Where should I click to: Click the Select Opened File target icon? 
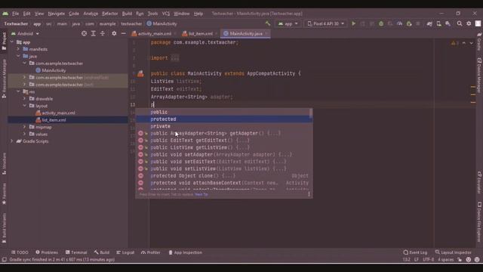click(84, 33)
